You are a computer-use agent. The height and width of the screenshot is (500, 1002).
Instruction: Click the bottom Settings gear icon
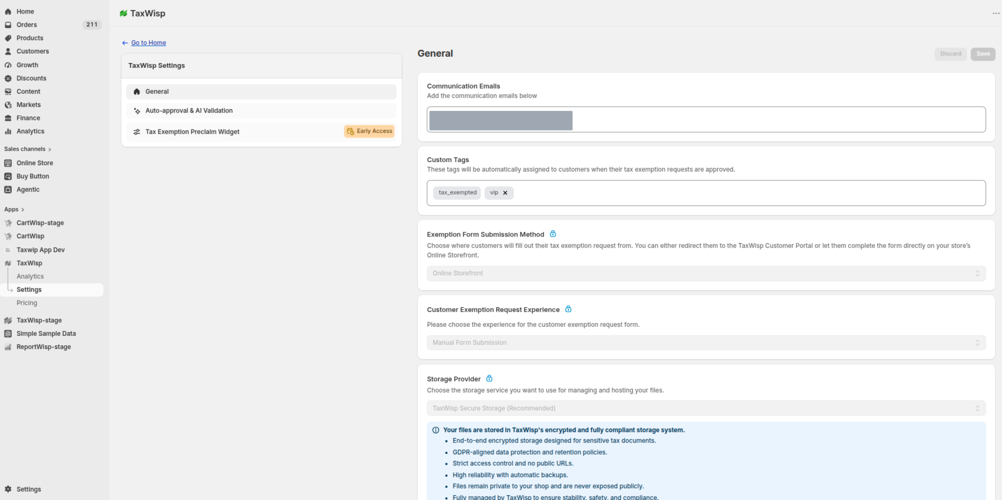8,489
